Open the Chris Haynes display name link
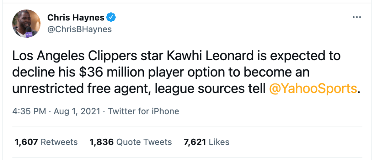Screen dimensions: 374x160 click(x=76, y=17)
